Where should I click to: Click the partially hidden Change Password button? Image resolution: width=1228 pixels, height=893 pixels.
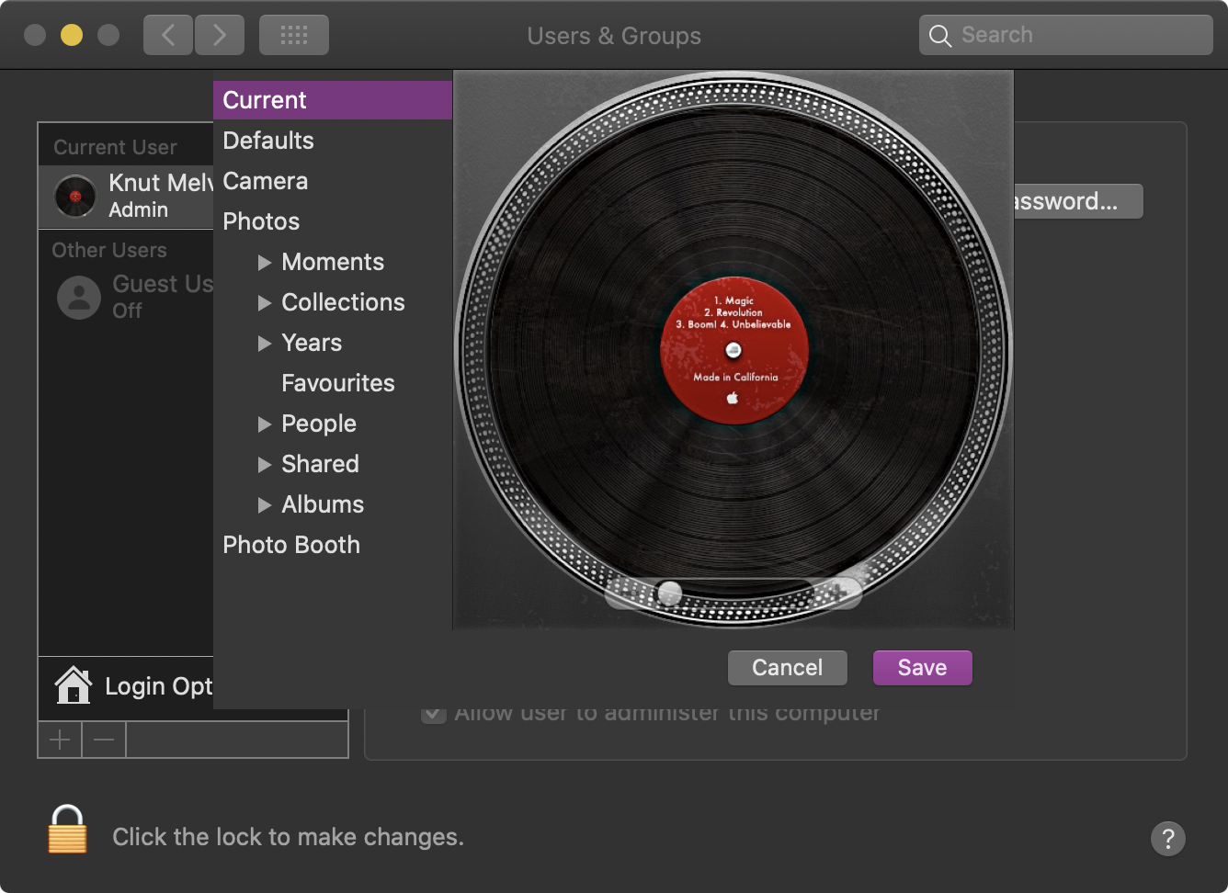point(1078,201)
